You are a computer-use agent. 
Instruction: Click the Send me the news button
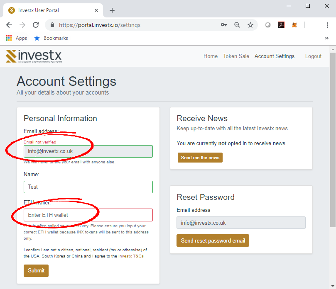pyautogui.click(x=200, y=158)
